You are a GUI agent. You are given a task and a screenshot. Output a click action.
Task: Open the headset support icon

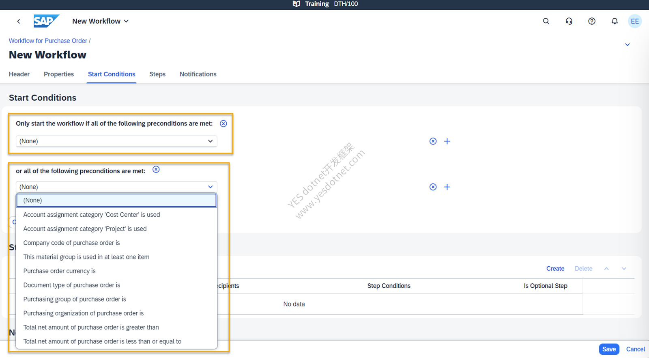(x=569, y=21)
